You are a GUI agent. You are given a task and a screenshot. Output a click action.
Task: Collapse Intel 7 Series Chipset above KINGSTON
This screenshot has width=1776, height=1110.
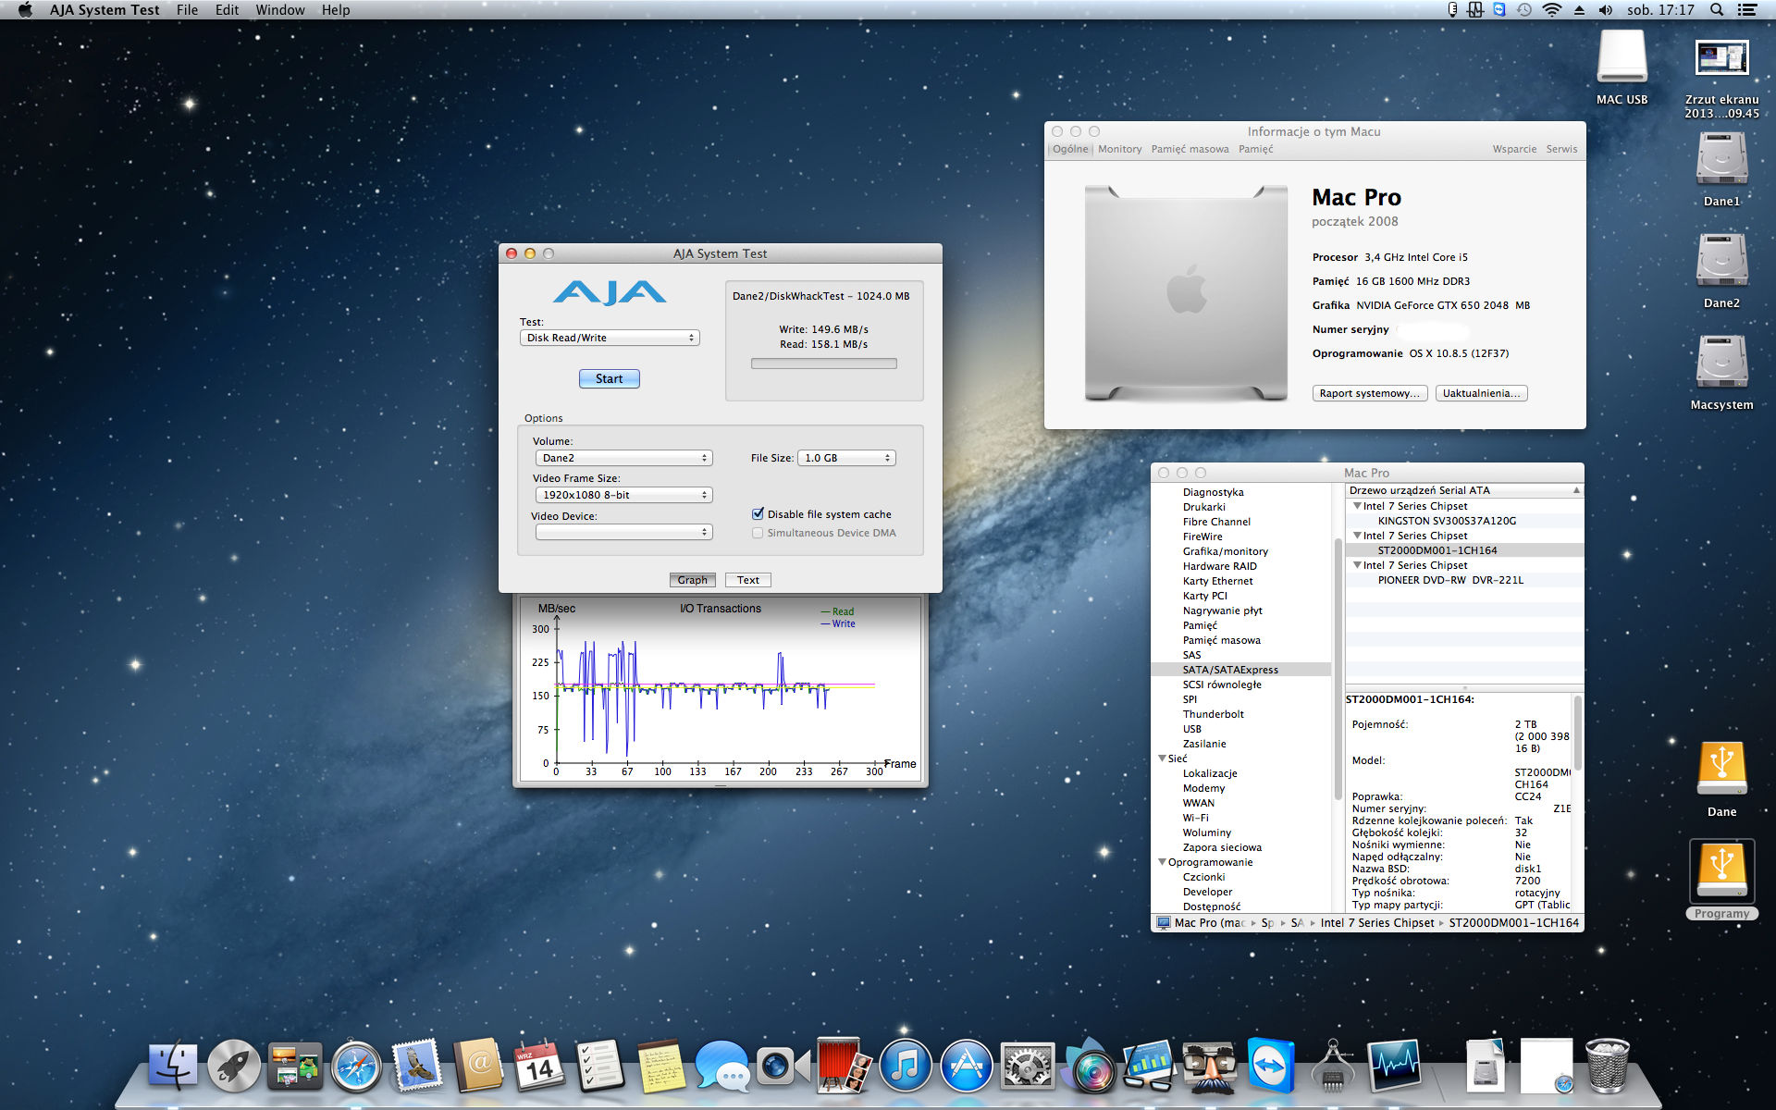pos(1357,506)
